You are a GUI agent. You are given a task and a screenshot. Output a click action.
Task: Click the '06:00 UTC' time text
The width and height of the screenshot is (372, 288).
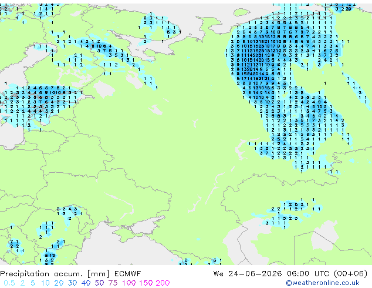tap(309, 274)
